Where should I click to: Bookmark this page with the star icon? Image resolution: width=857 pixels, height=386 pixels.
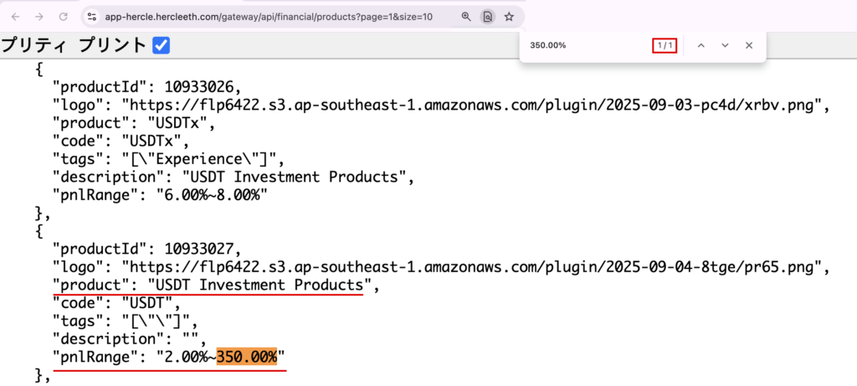click(509, 17)
